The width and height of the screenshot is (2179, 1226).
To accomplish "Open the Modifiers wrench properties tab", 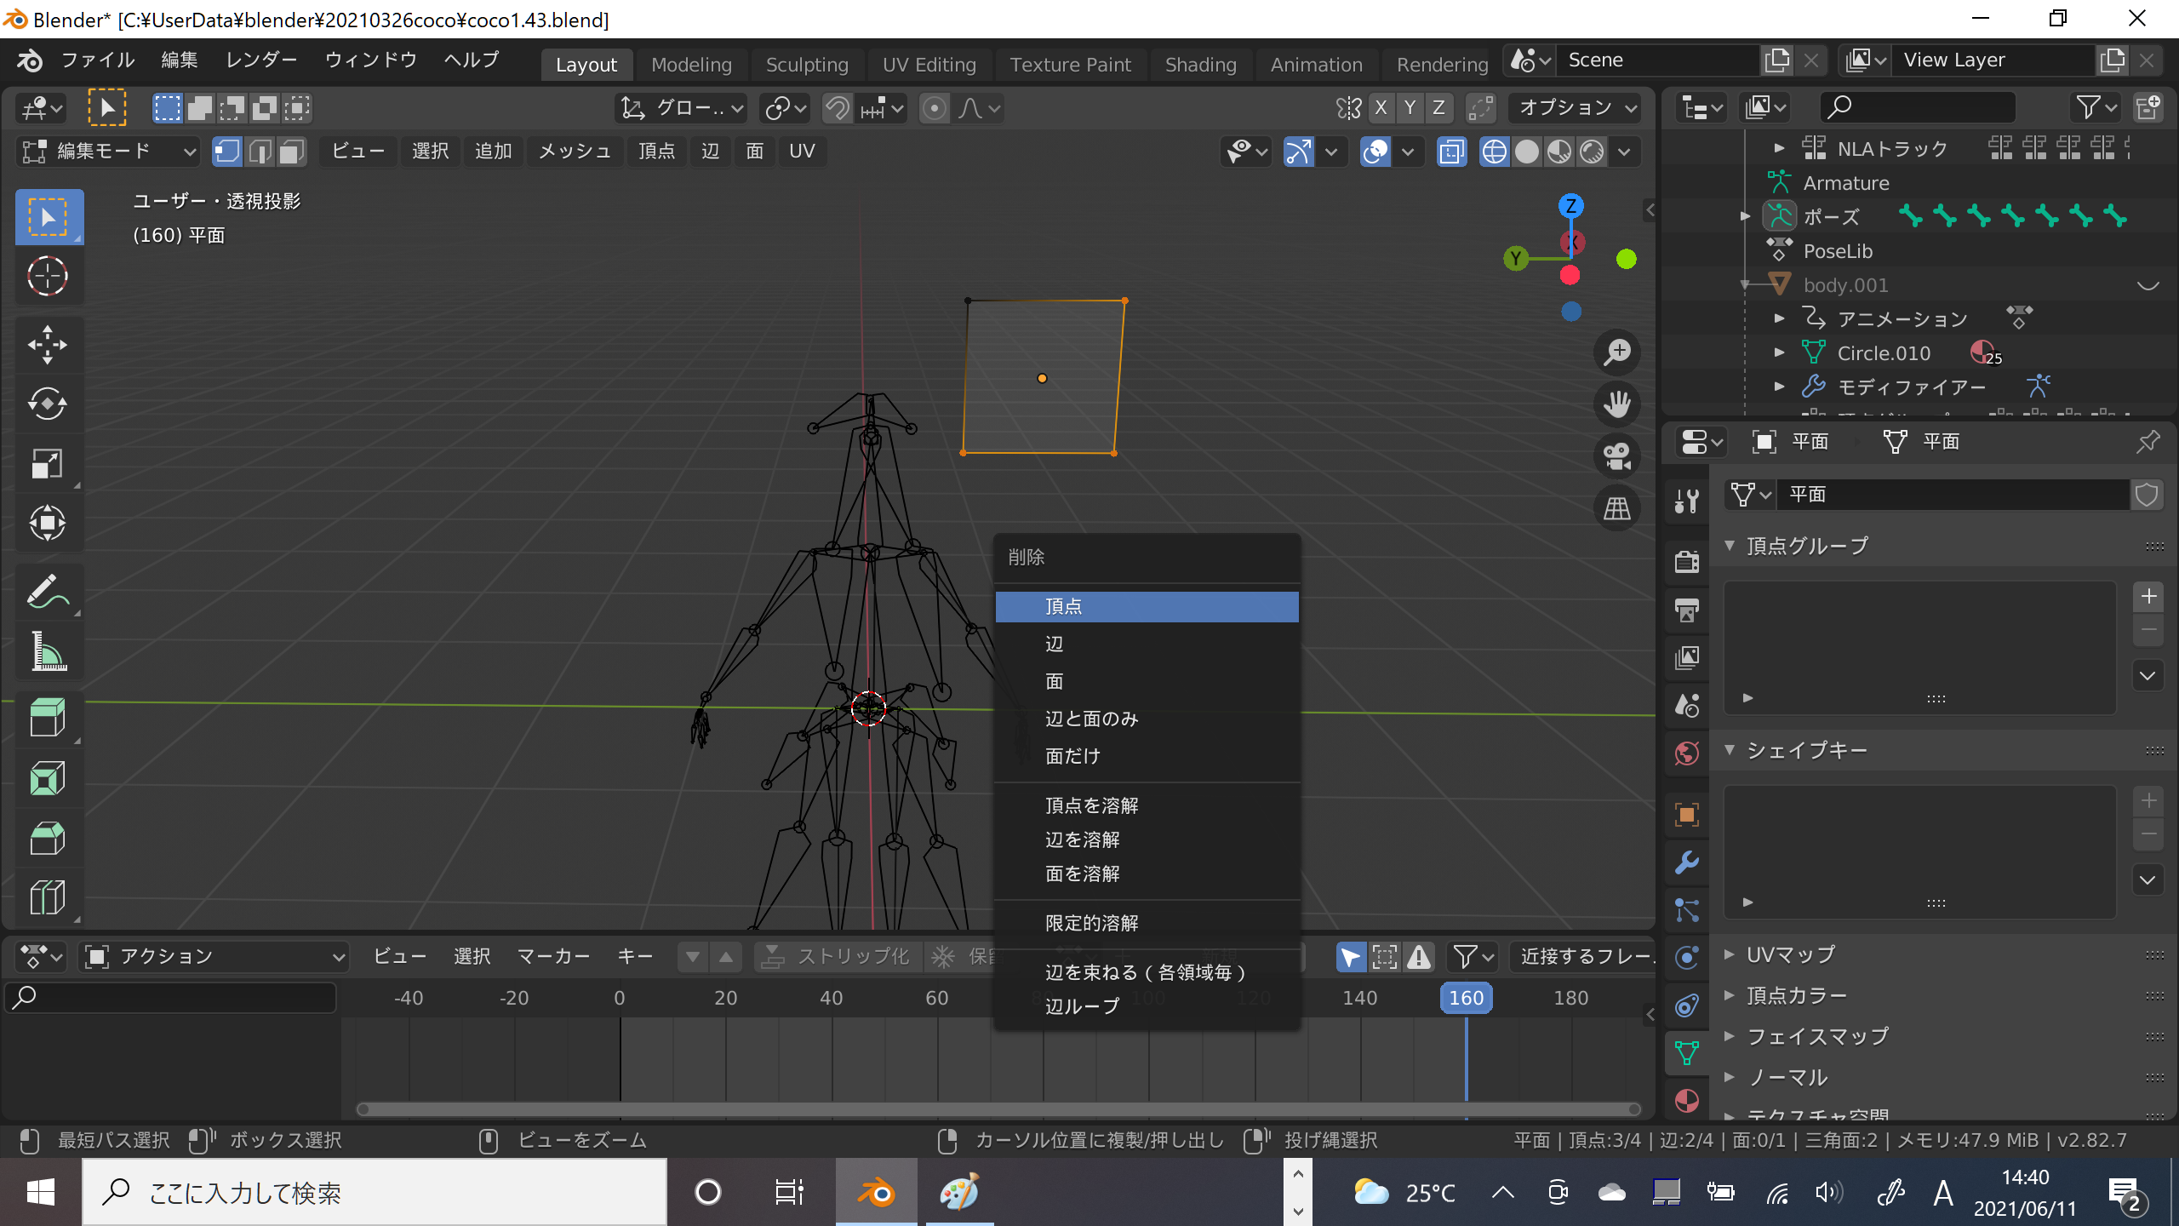I will pyautogui.click(x=1686, y=862).
